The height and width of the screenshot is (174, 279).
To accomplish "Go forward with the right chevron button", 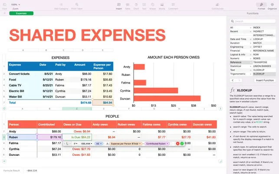I will click(239, 81).
